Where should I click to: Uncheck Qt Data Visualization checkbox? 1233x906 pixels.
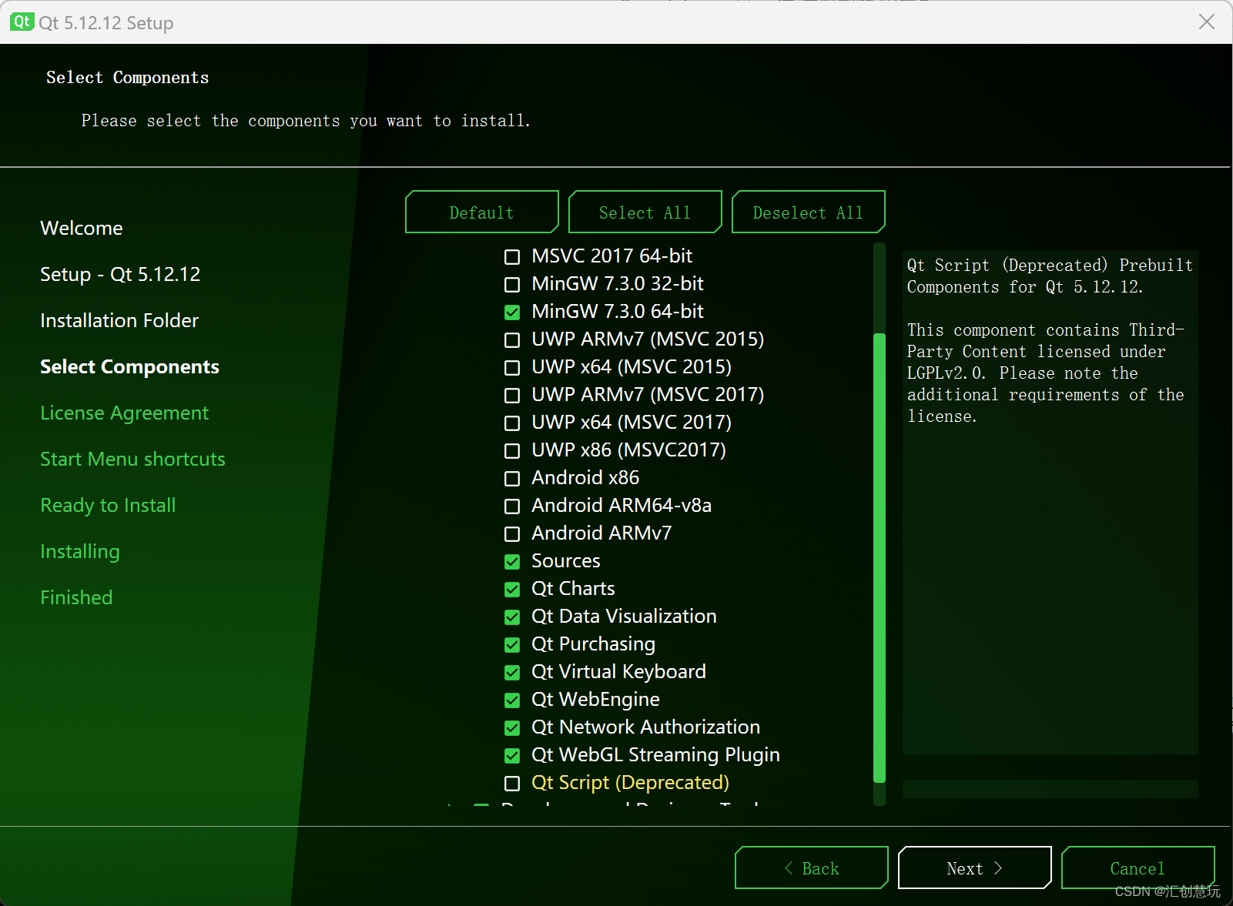point(512,617)
